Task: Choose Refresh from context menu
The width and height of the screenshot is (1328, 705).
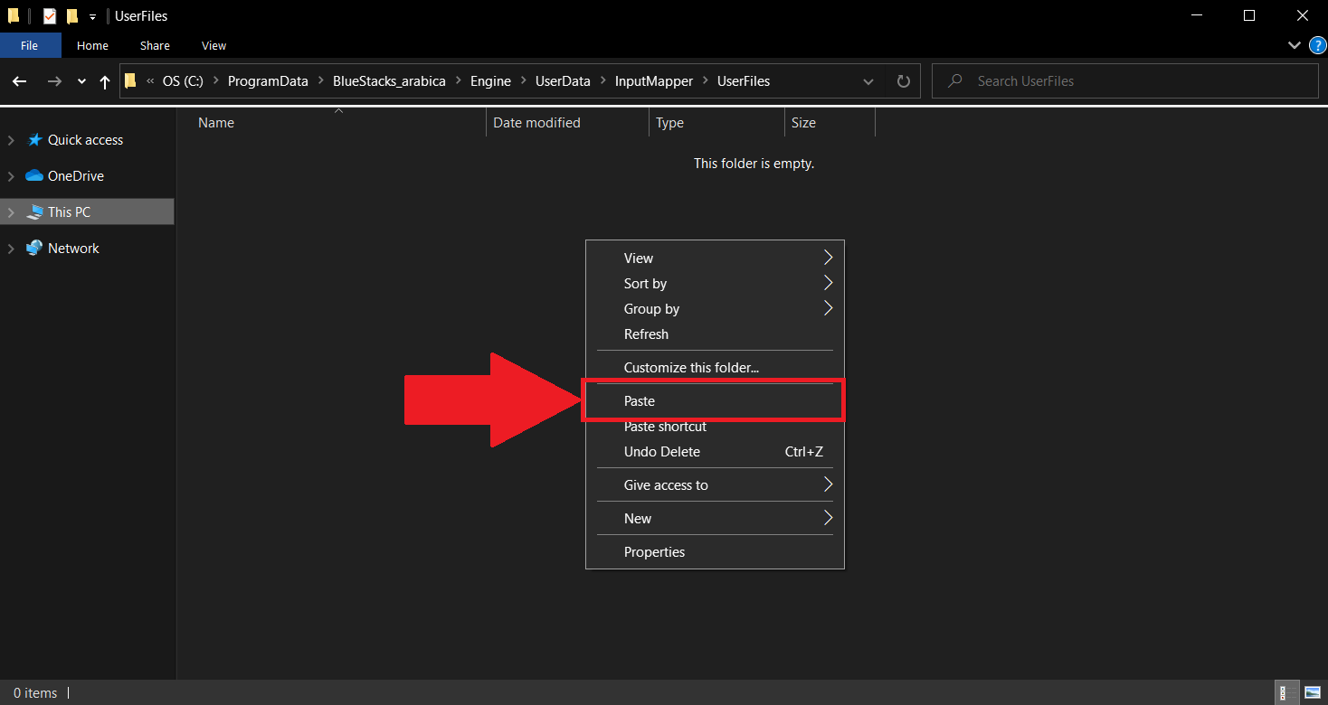Action: click(715, 334)
